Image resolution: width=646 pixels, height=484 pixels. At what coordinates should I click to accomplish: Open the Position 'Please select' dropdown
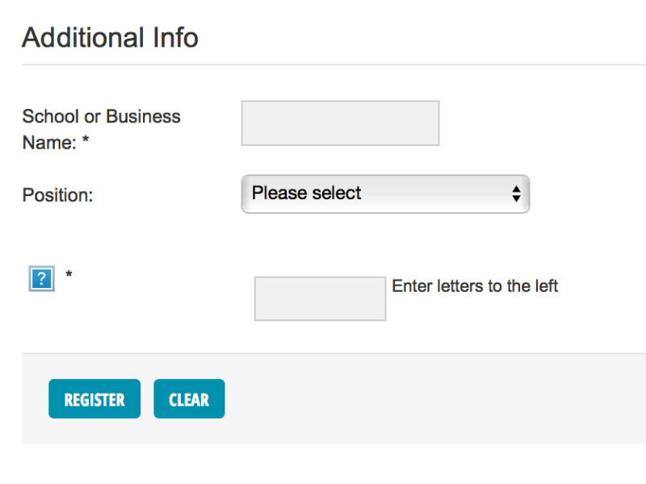[385, 194]
